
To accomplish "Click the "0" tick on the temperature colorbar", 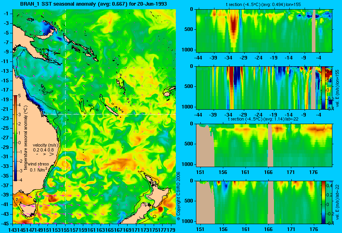I will point(19,143).
